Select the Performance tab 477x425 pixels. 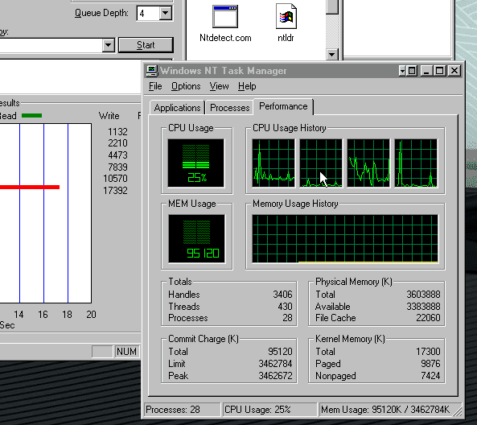pyautogui.click(x=283, y=106)
